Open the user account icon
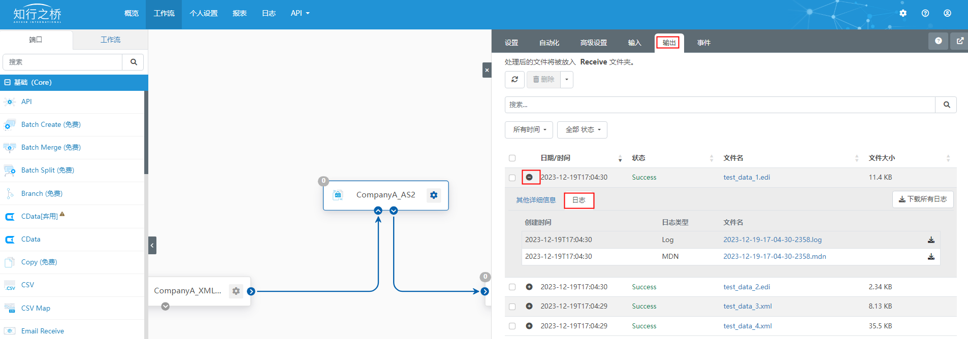This screenshot has height=339, width=968. 947,13
